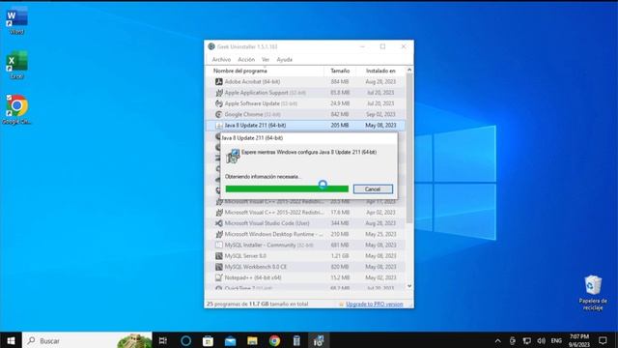Open the Mail app from the taskbar
The width and height of the screenshot is (618, 348).
[x=230, y=340]
